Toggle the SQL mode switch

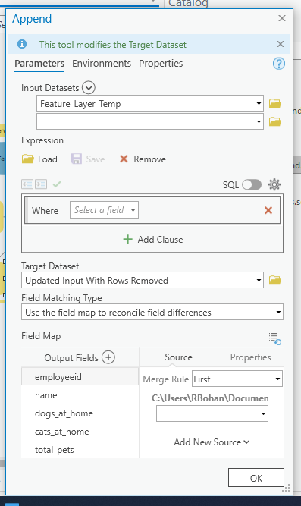click(x=252, y=185)
